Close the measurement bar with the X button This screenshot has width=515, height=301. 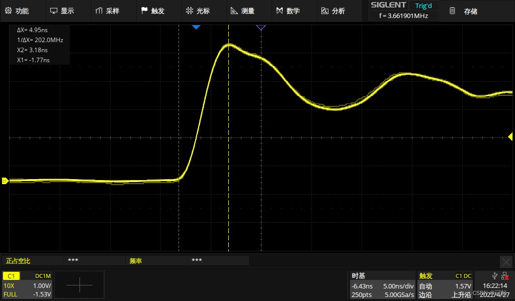click(x=506, y=262)
